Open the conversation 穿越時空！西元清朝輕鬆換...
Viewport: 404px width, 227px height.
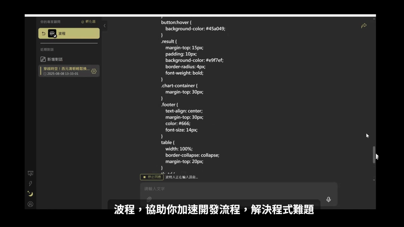pyautogui.click(x=67, y=69)
